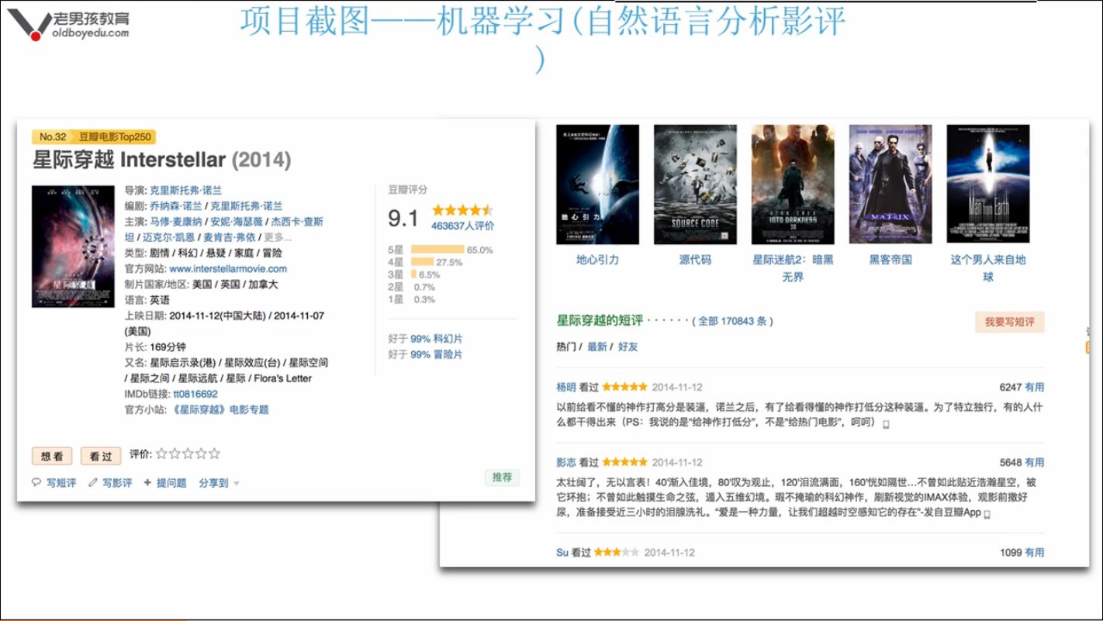The image size is (1103, 621).
Task: Click the pencil icon beside 写影评
Action: coord(93,482)
